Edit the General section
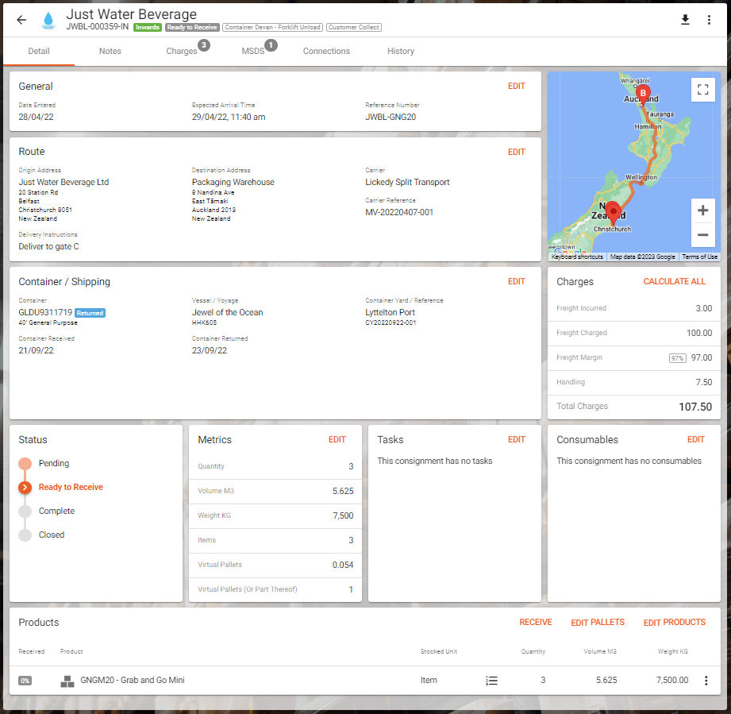Viewport: 731px width, 714px height. pyautogui.click(x=517, y=87)
